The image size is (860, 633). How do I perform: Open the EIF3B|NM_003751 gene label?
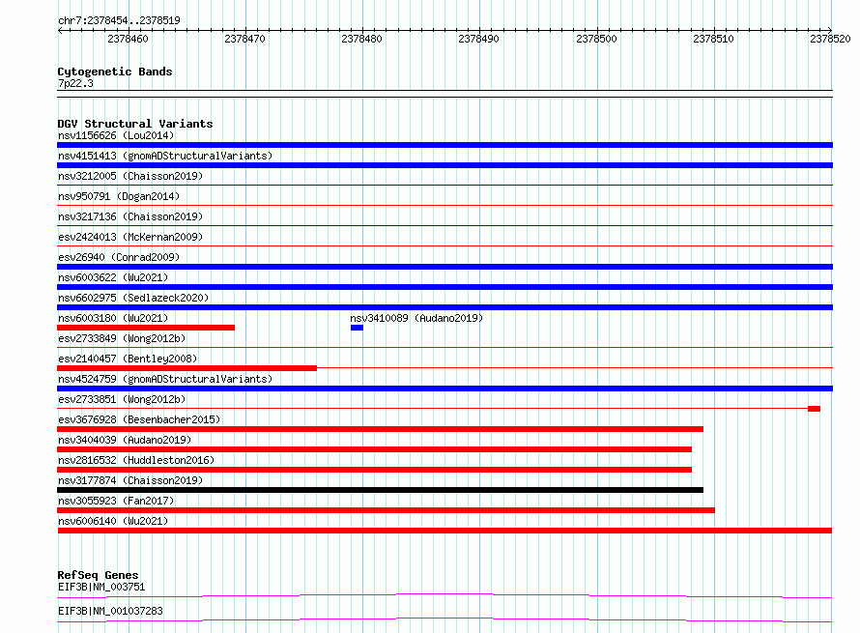tap(101, 587)
